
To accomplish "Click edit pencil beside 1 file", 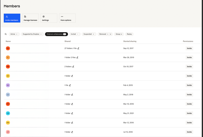I will (x=70, y=85).
